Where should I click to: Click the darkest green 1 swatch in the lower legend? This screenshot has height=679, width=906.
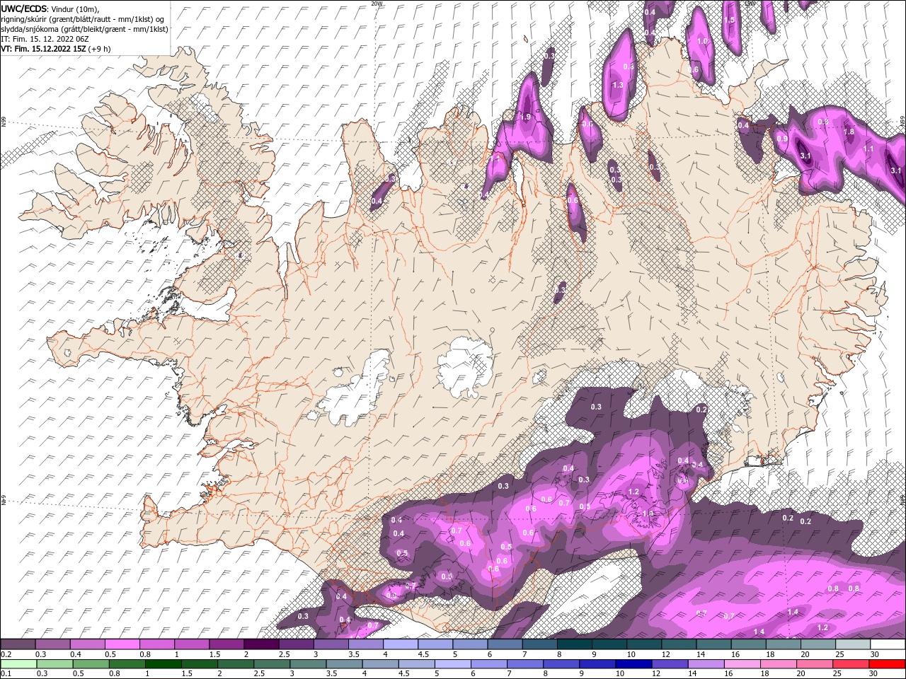(x=163, y=664)
